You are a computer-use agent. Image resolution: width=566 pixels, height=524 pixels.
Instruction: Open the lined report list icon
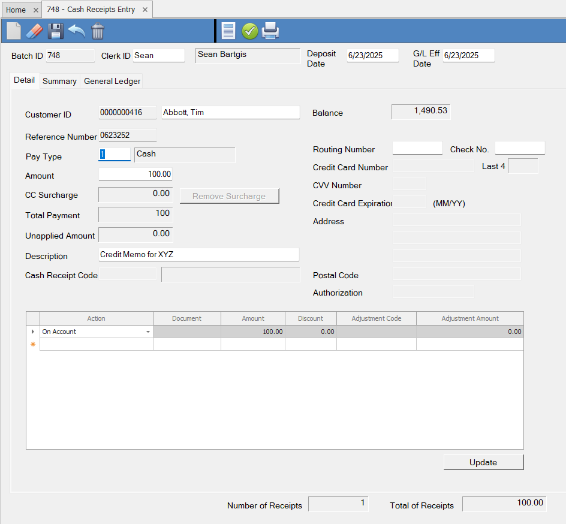(x=228, y=31)
